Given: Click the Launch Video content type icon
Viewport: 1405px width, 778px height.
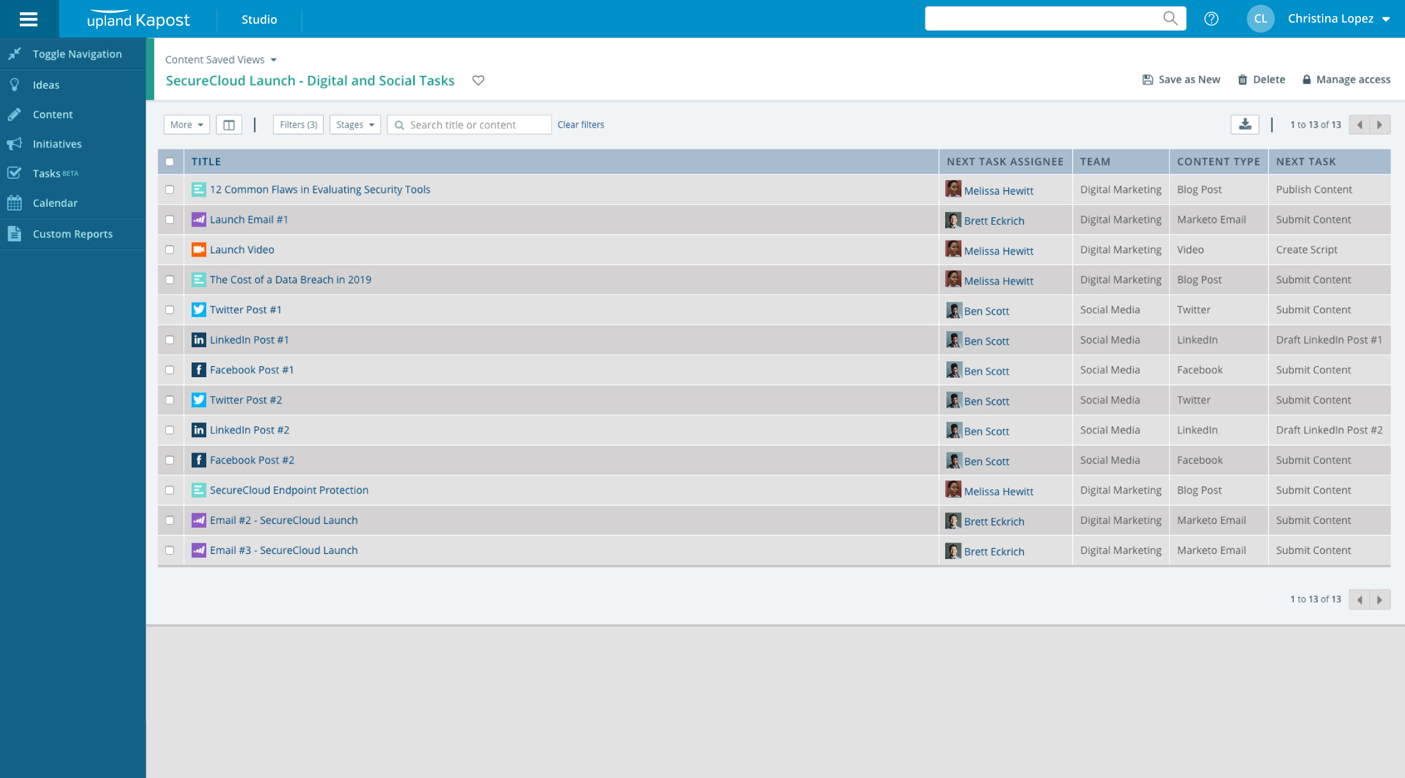Looking at the screenshot, I should coord(199,250).
